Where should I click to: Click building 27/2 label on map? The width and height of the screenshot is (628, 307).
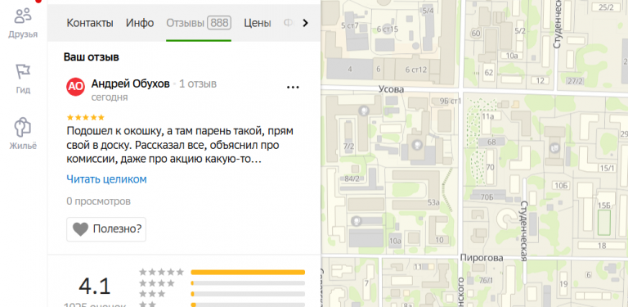(575, 81)
